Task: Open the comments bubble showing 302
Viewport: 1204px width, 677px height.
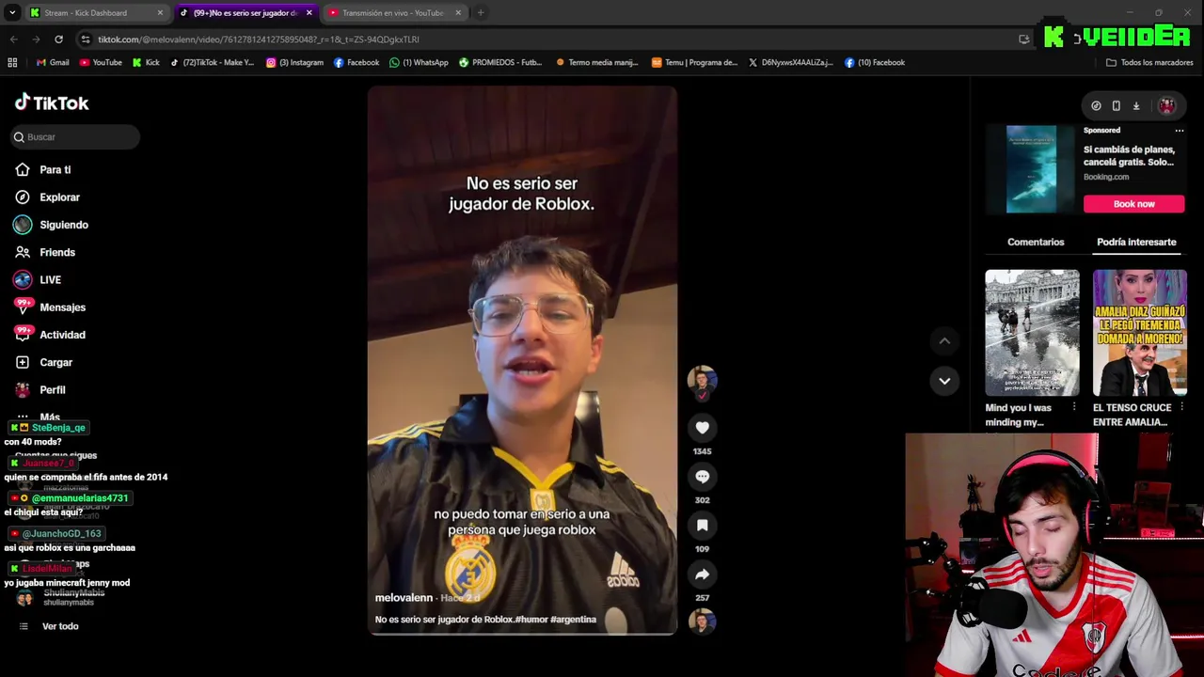Action: pyautogui.click(x=702, y=477)
